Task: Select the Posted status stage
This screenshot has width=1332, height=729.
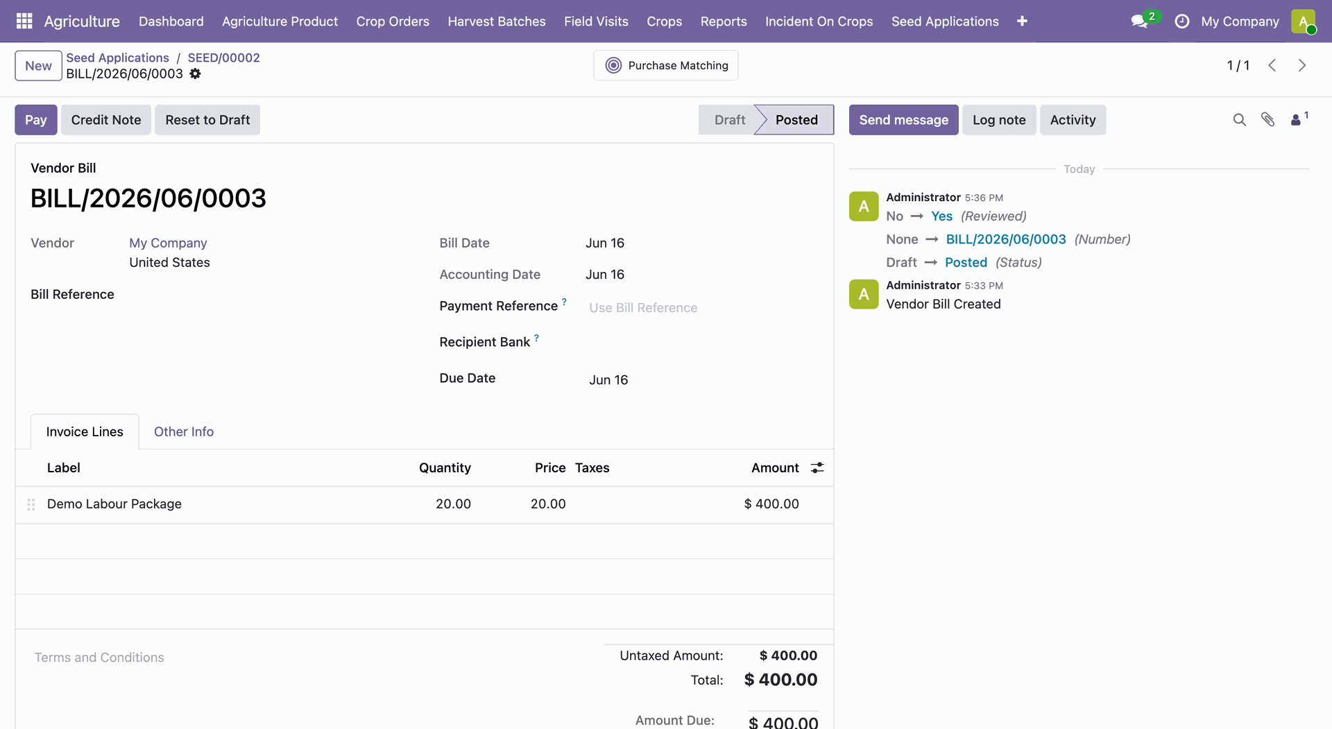Action: (x=796, y=120)
